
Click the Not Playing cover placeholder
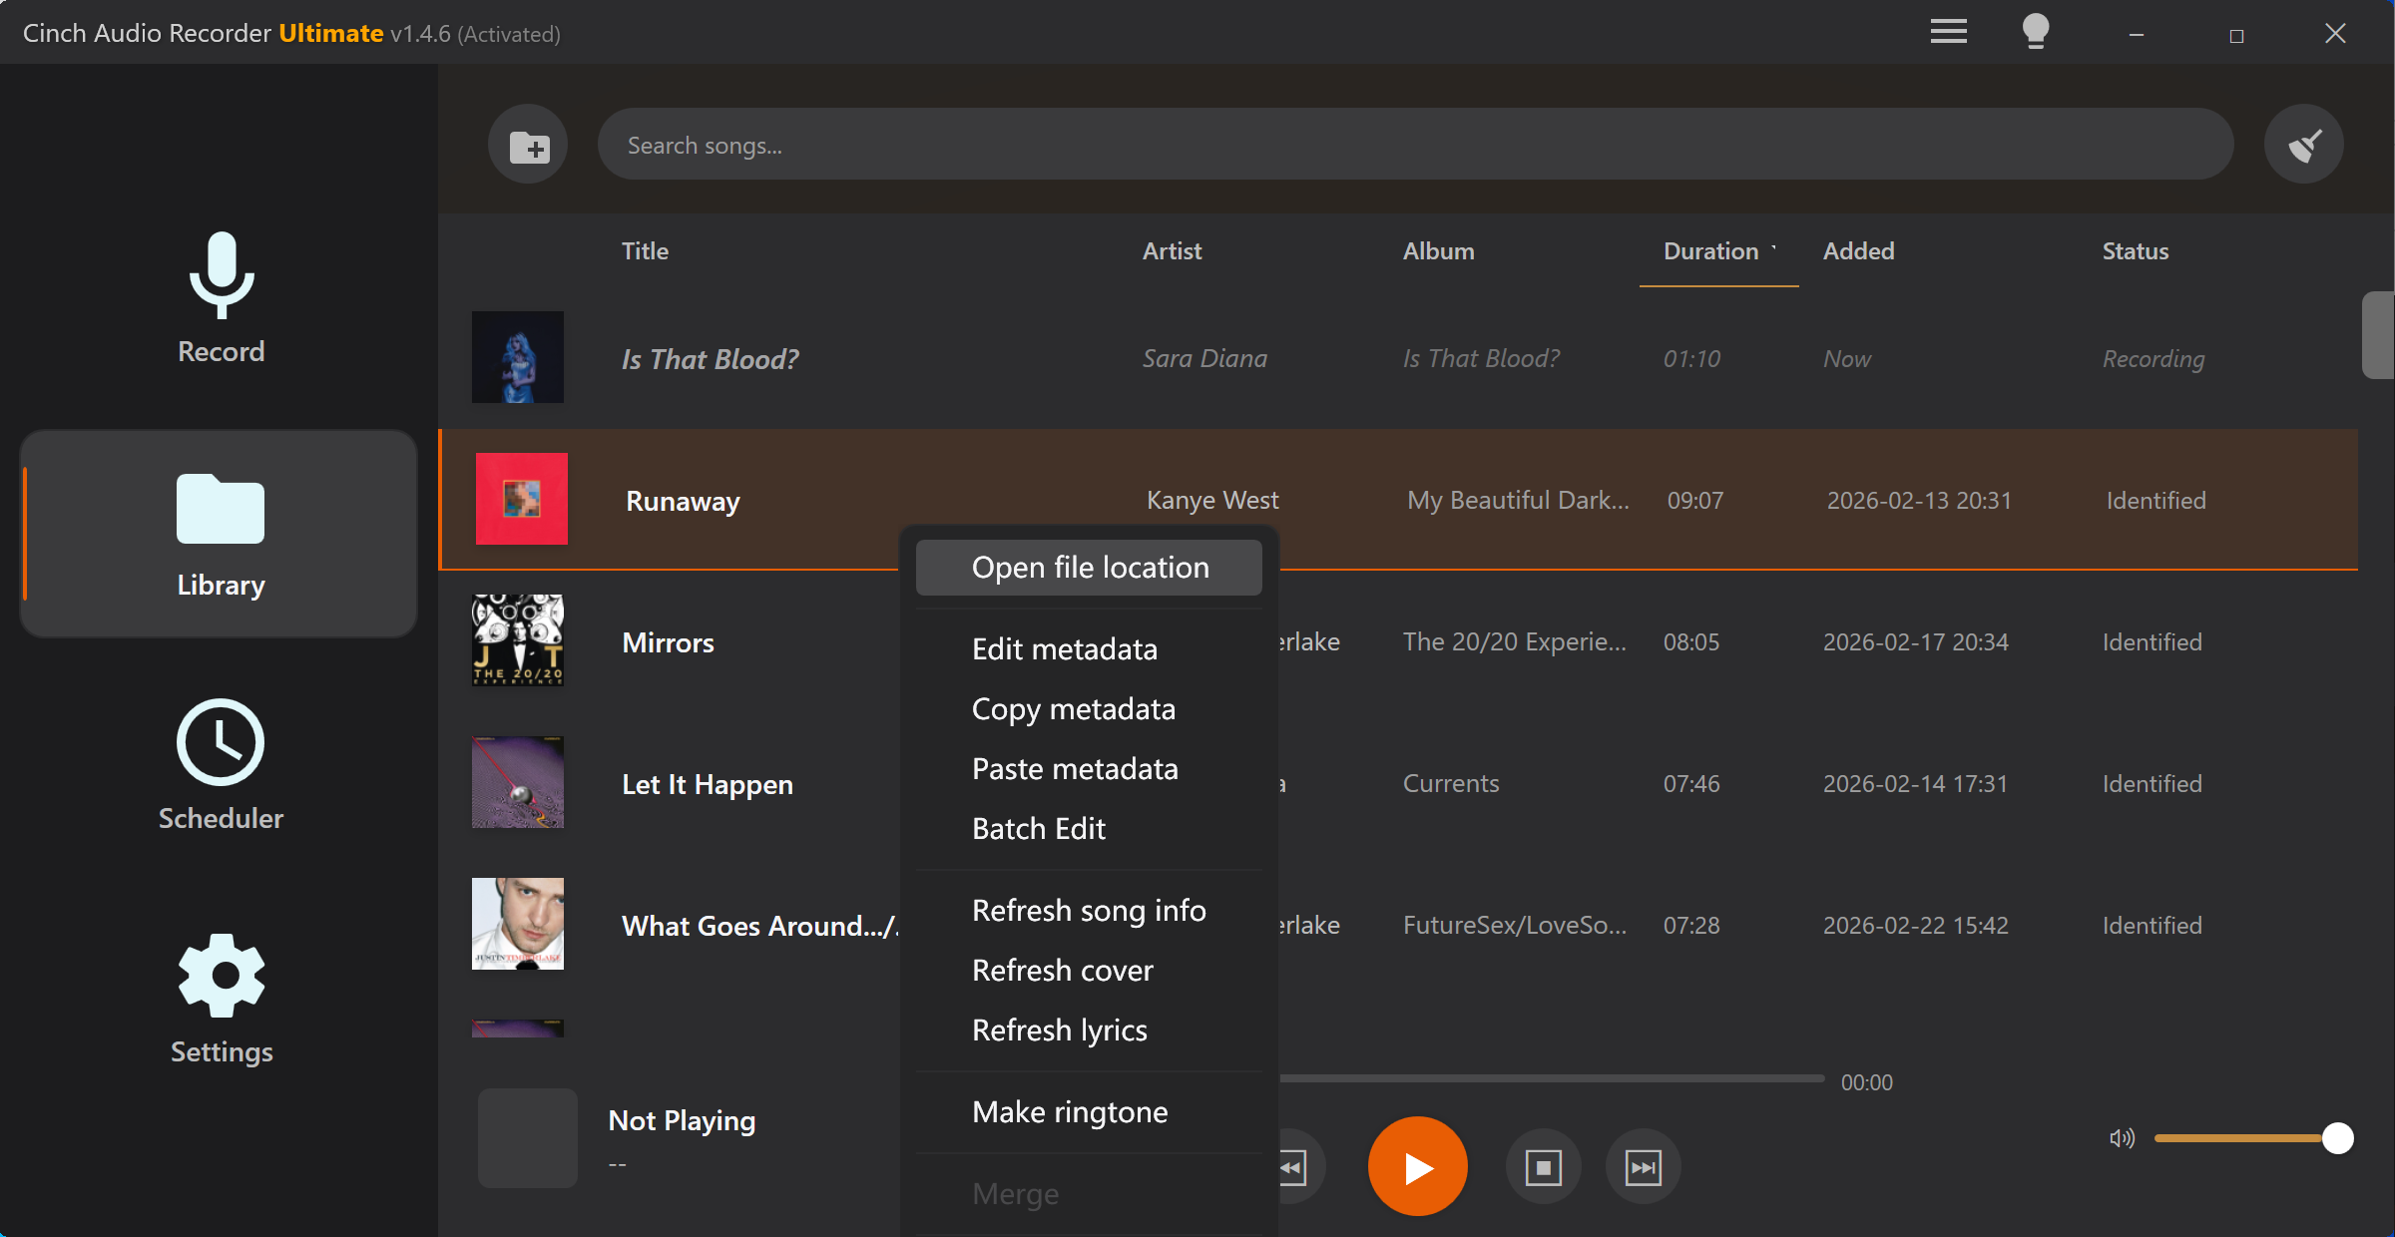click(528, 1138)
